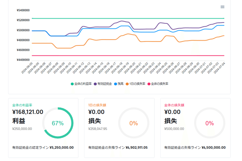The height and width of the screenshot is (161, 242).
Task: Click pink legend marker for 全体の損失率
Action: [149, 84]
